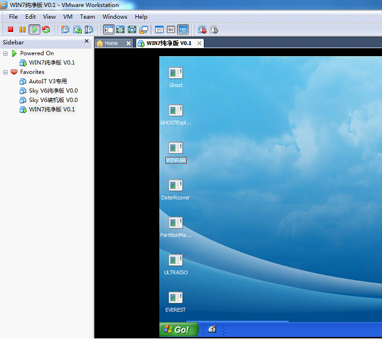Enter Full Screen mode via toolbar icon
Viewport: 382px width, 339px height.
[x=132, y=29]
